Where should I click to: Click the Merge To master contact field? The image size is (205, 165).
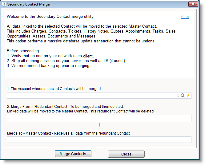click(99, 140)
